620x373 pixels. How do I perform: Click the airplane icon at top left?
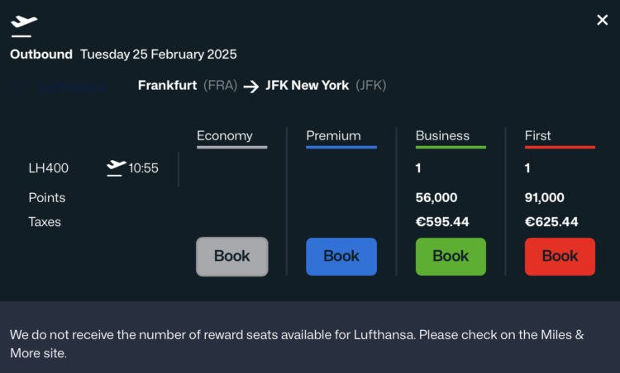[x=24, y=22]
